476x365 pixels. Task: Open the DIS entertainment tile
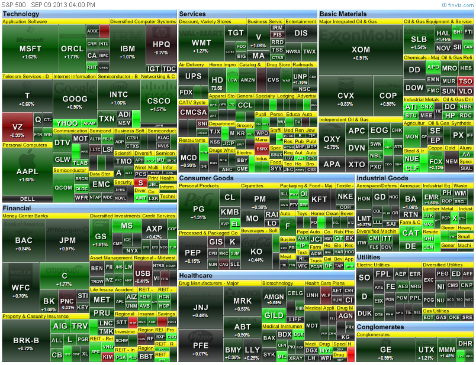301,33
